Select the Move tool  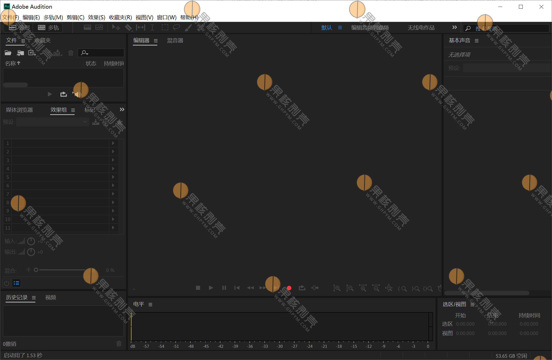(x=116, y=27)
